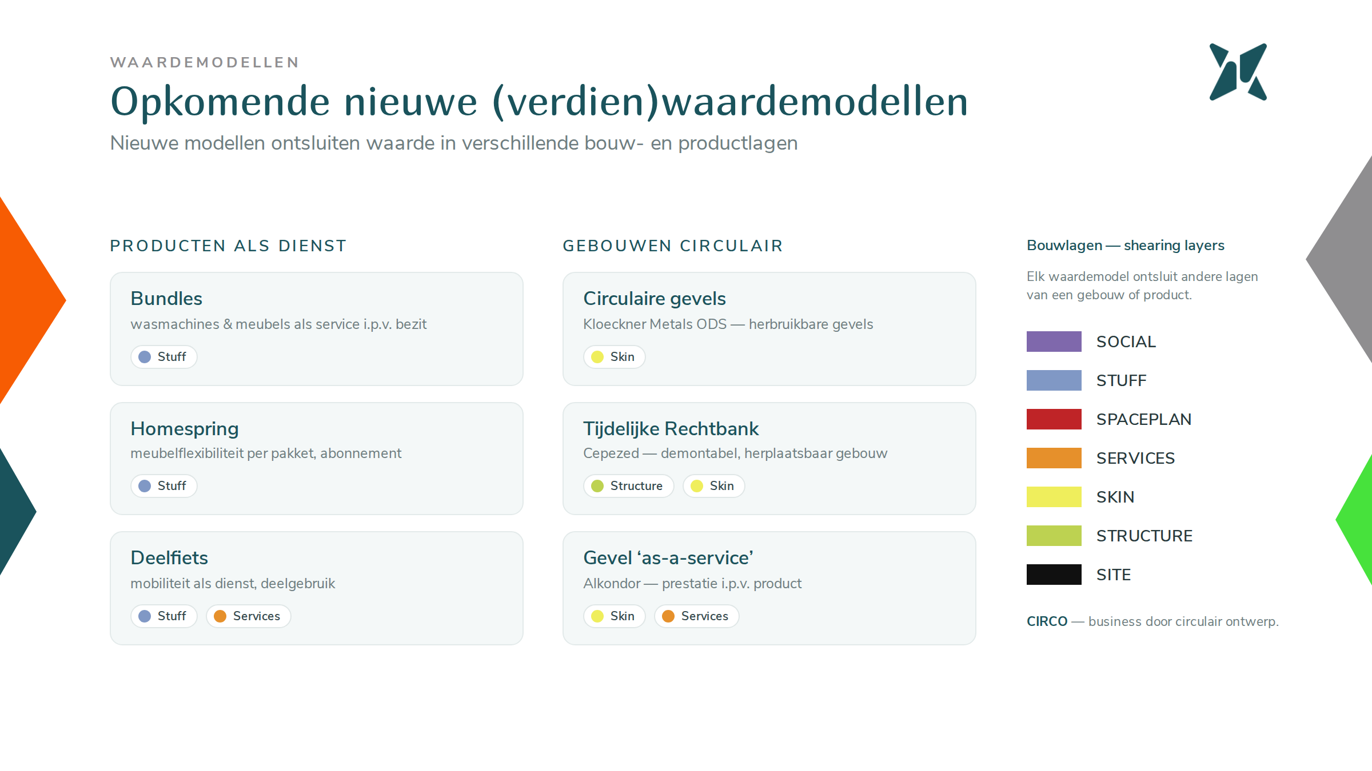Click the STRUCTURE legend label
1372x771 pixels.
[1144, 536]
